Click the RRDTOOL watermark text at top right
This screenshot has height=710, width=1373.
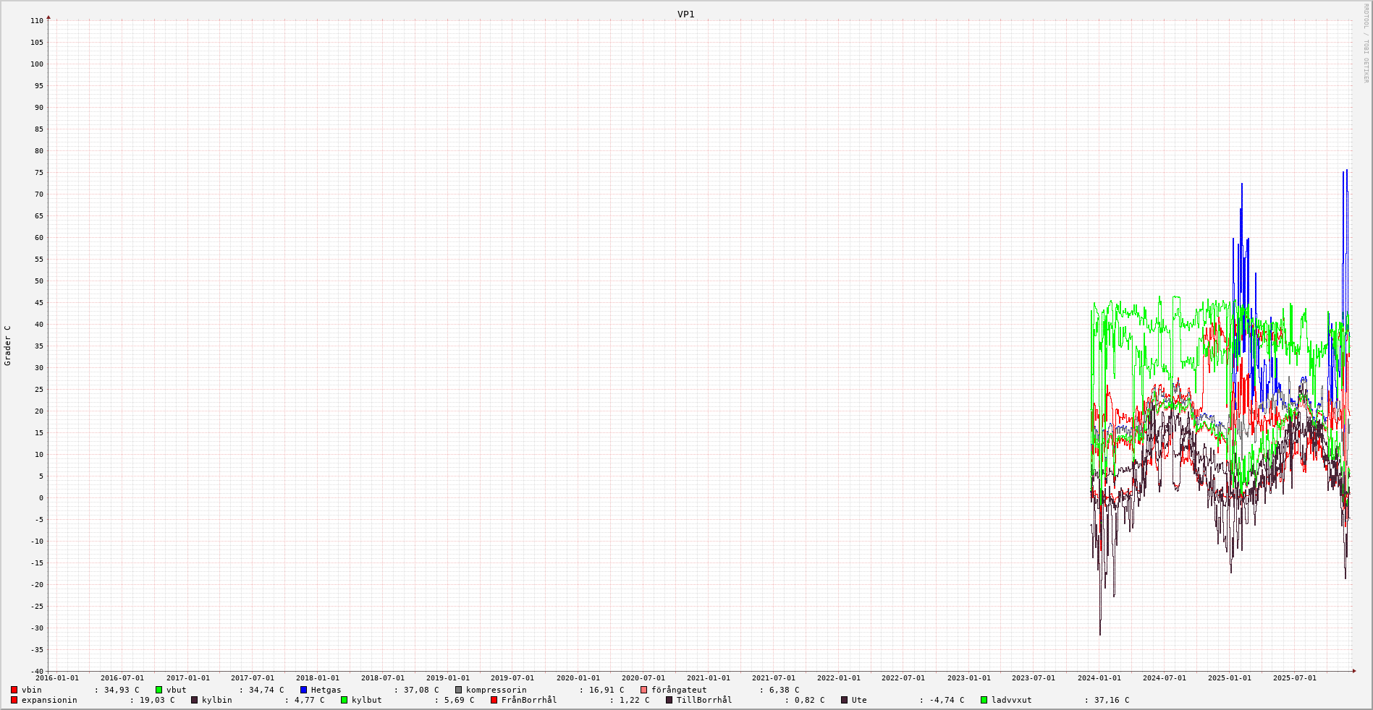1366,43
